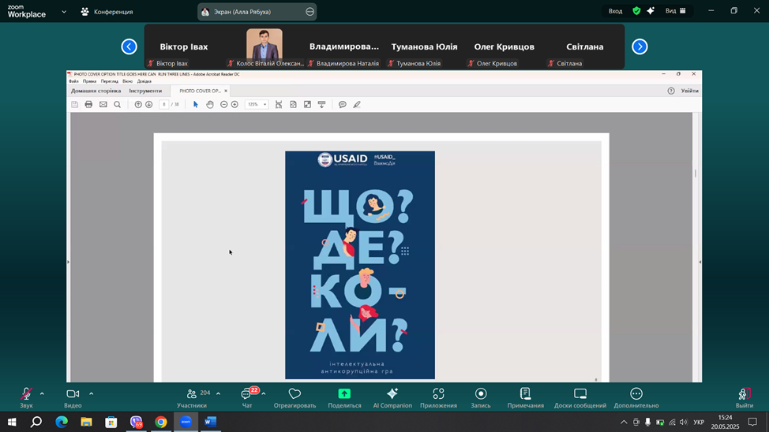Open the Отреагировать reactions heart icon

[294, 395]
